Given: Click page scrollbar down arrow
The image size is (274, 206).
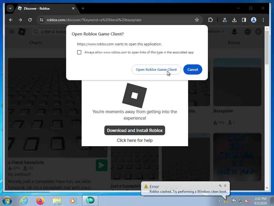Looking at the screenshot, I should [267, 188].
